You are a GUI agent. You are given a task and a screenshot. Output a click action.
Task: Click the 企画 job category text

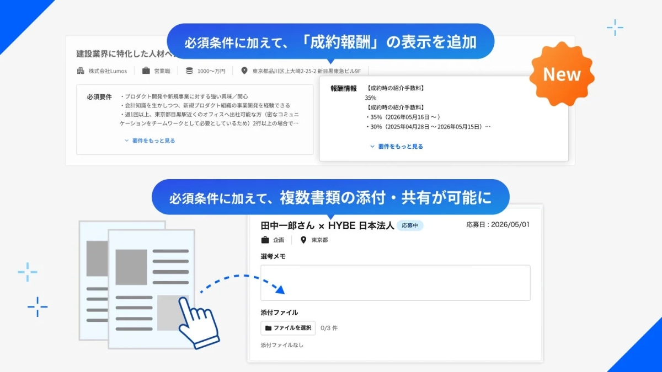pos(279,240)
